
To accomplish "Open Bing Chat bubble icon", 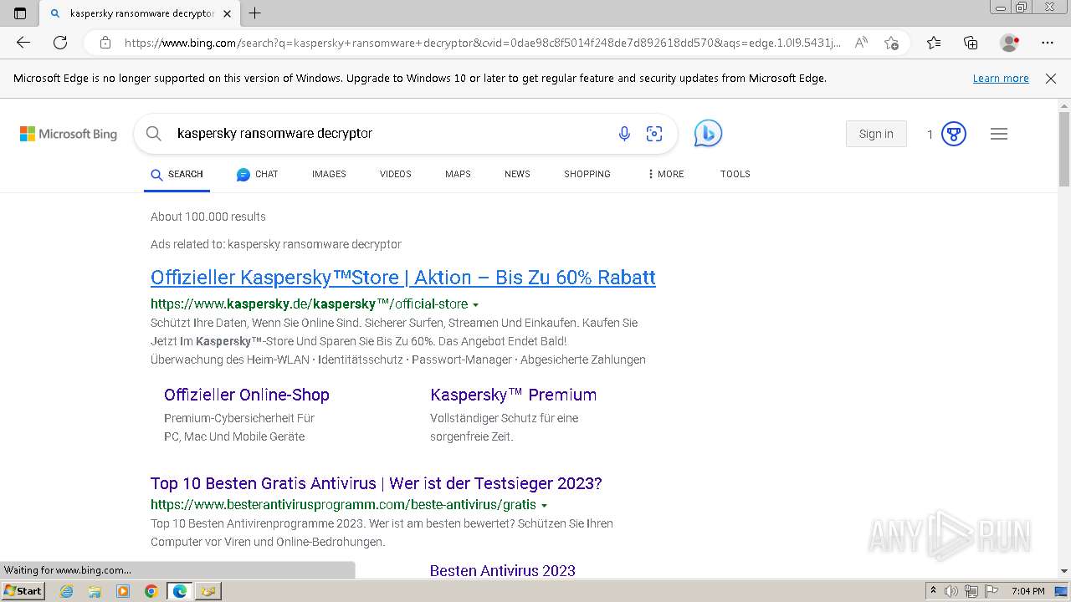I will click(x=708, y=134).
